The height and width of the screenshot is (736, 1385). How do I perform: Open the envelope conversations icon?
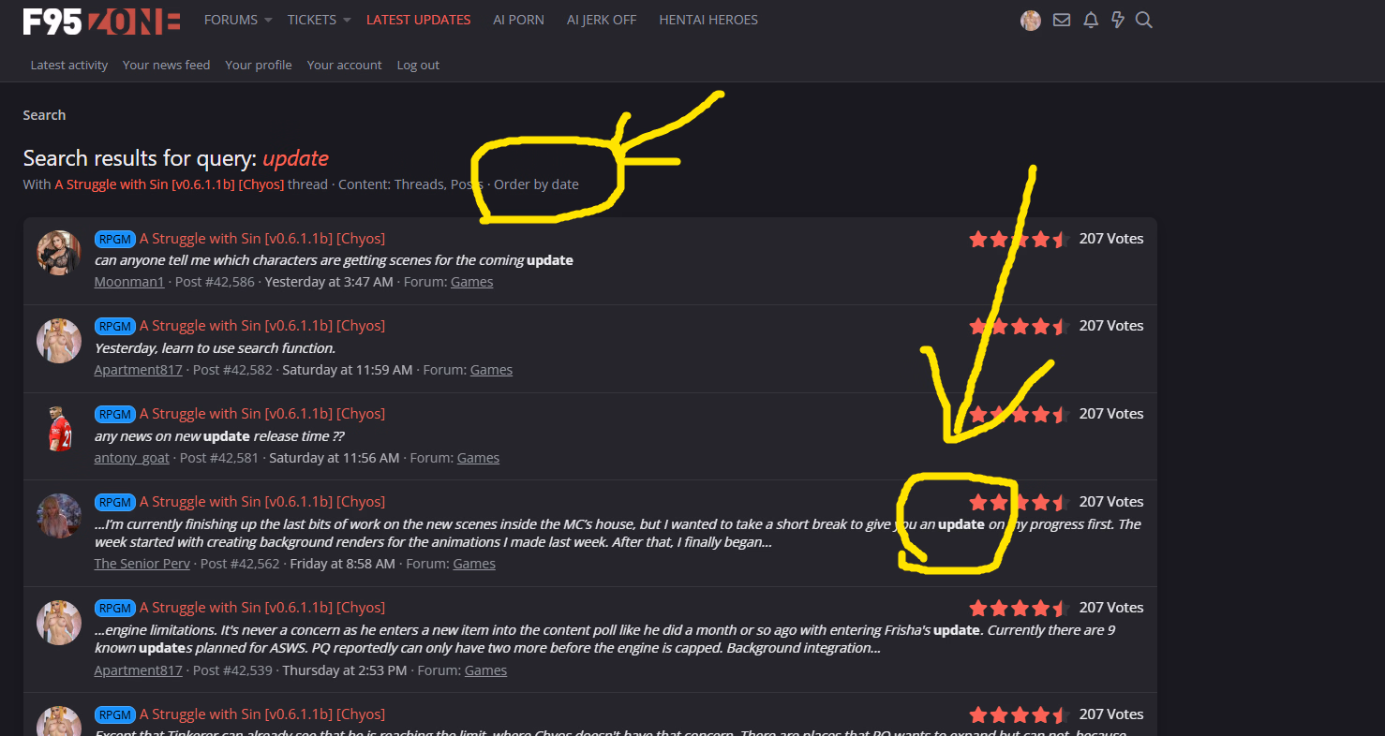tap(1062, 20)
